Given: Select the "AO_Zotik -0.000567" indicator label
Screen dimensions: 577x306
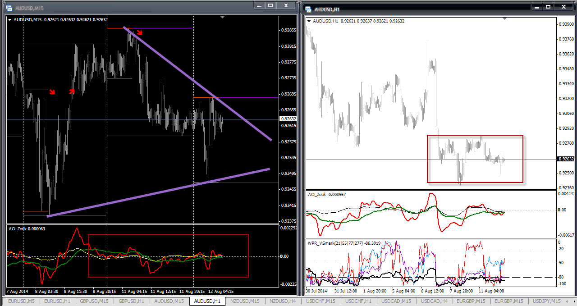Looking at the screenshot, I should pyautogui.click(x=327, y=194).
